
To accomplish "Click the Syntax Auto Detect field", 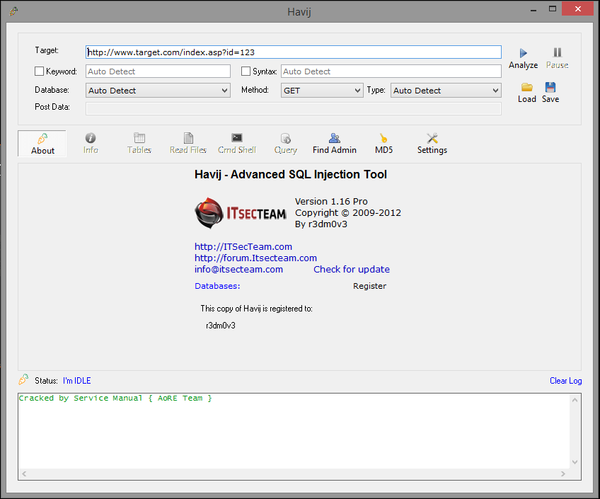I will pyautogui.click(x=391, y=71).
